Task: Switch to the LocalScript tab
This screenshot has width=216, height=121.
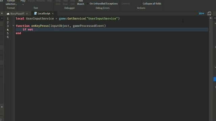Action: (44, 13)
